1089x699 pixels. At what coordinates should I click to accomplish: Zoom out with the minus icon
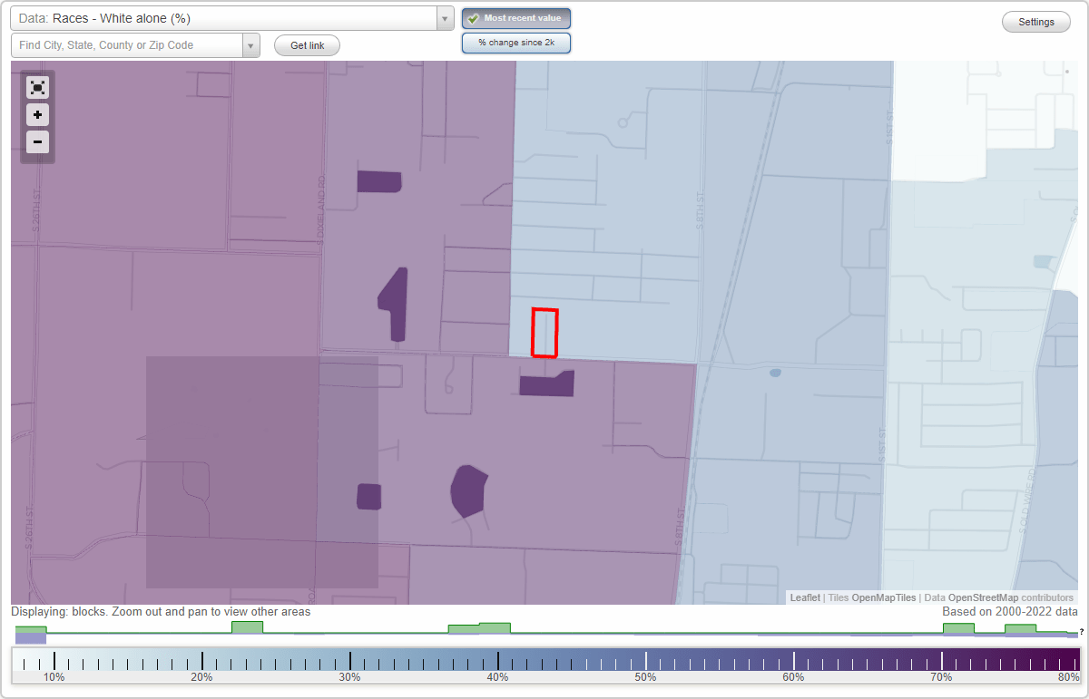click(37, 142)
